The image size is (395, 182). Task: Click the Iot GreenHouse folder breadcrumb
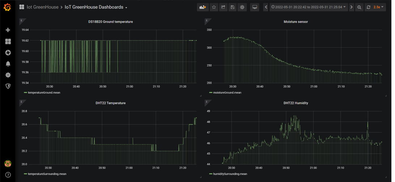tap(42, 7)
